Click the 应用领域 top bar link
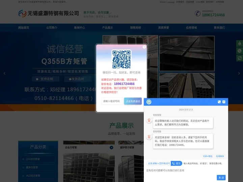This screenshot has height=182, width=243. point(220,2)
